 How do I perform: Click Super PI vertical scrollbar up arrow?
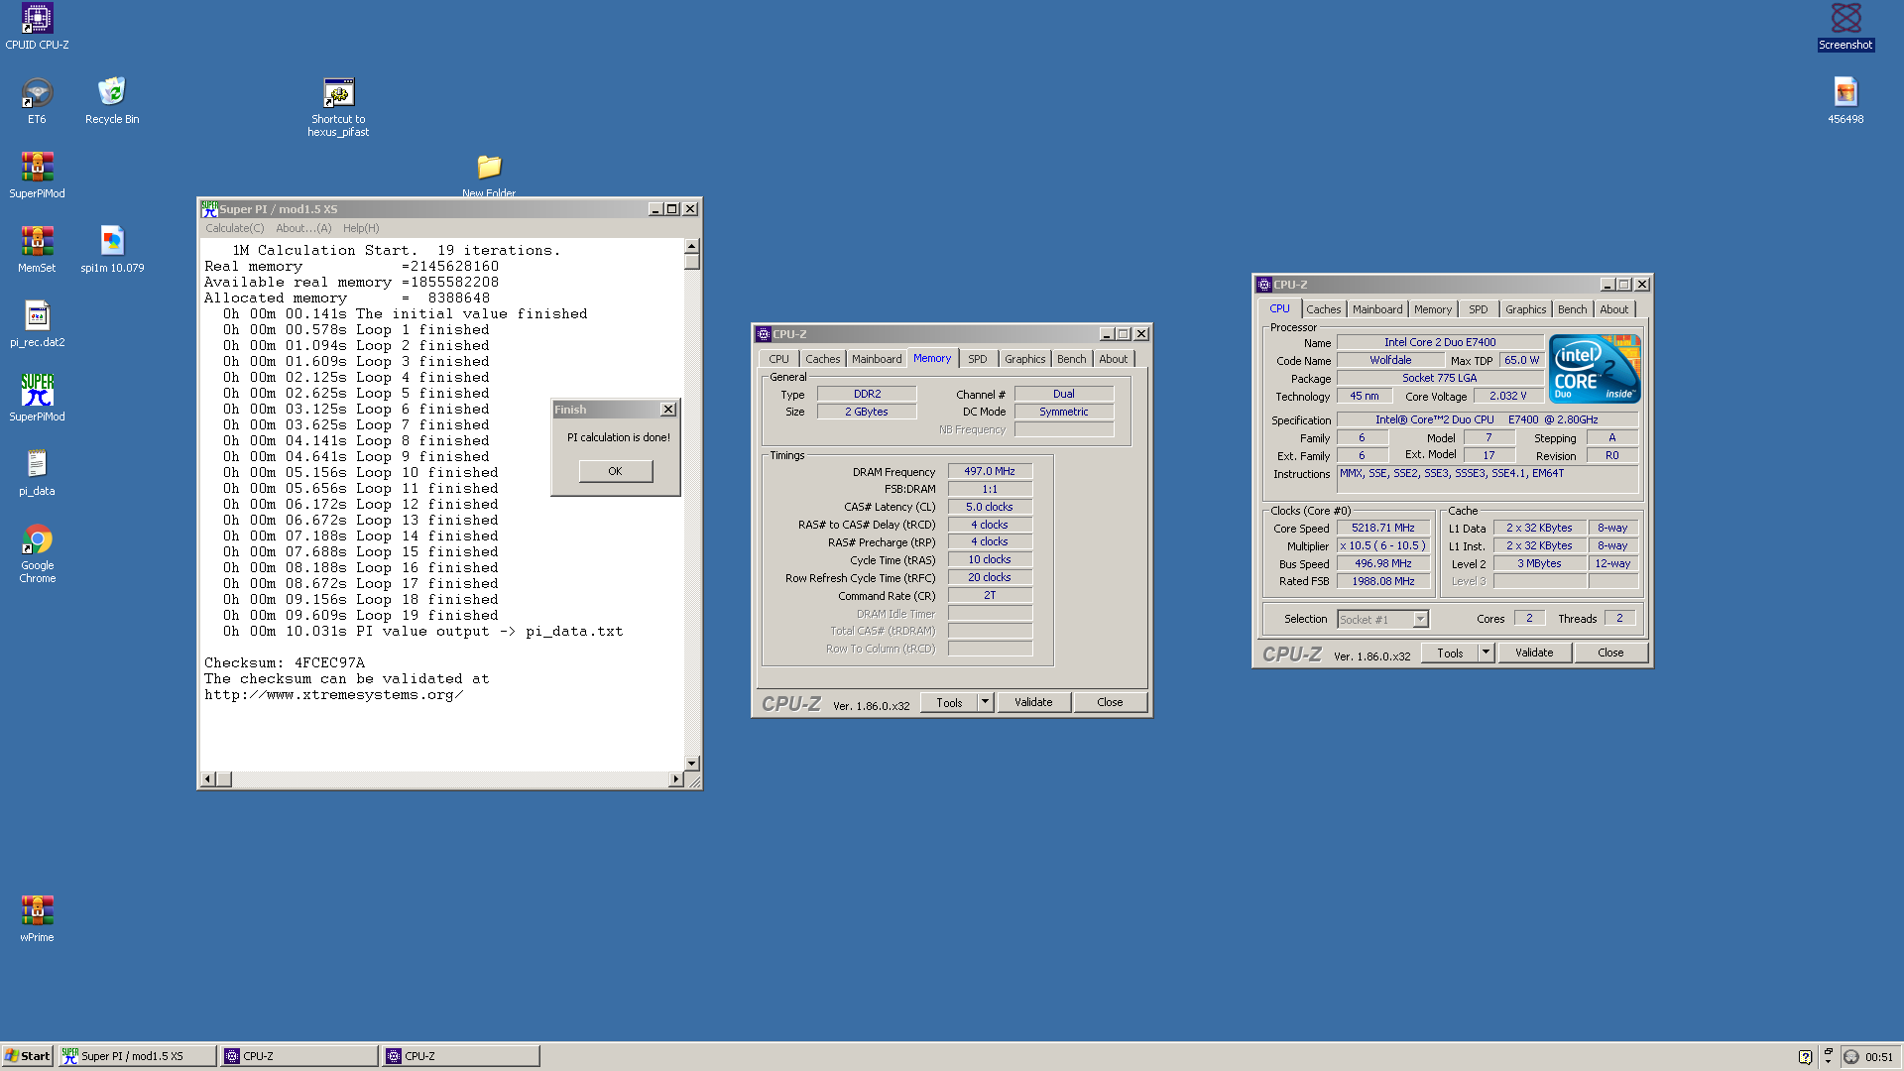(692, 246)
